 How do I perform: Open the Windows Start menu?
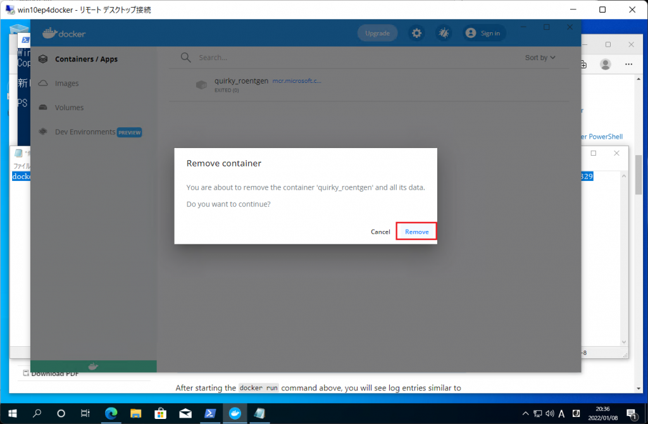click(x=13, y=413)
